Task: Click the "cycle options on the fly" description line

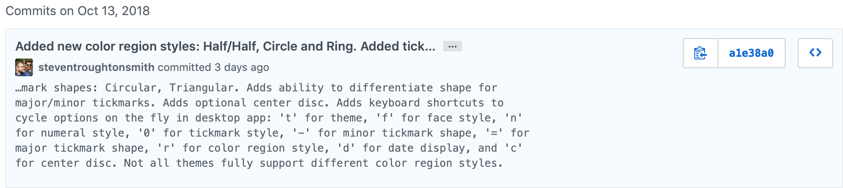Action: pyautogui.click(x=269, y=118)
